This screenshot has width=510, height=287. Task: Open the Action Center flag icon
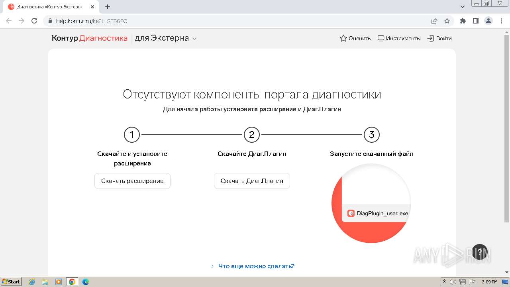tap(472, 282)
